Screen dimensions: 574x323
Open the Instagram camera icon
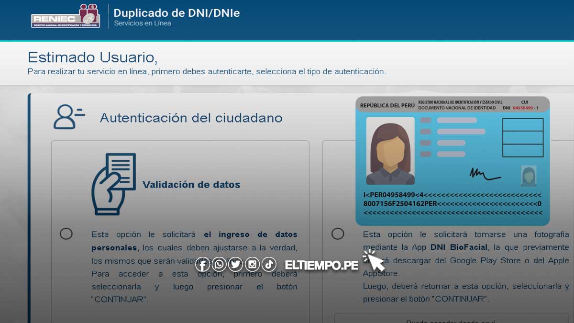click(x=252, y=265)
